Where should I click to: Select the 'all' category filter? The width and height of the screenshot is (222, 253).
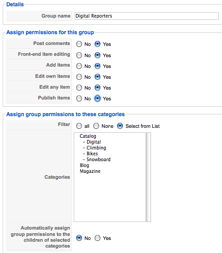click(79, 126)
